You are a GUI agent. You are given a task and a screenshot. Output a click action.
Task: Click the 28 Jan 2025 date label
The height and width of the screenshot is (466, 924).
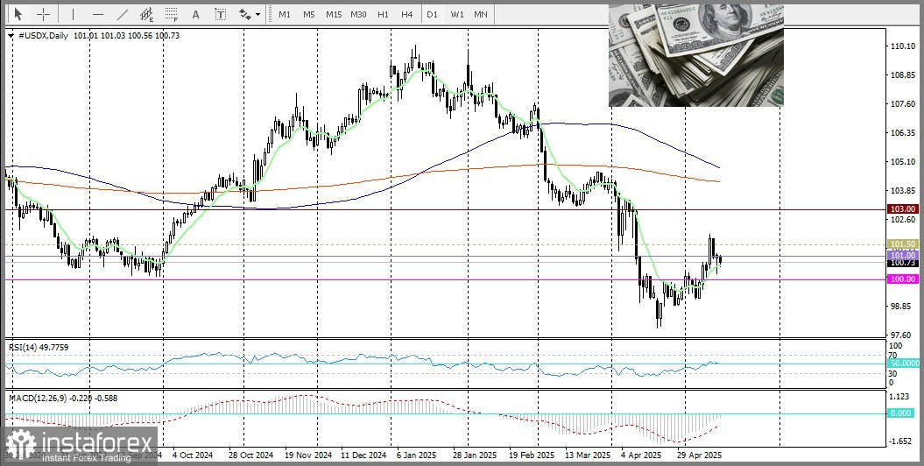pos(475,455)
